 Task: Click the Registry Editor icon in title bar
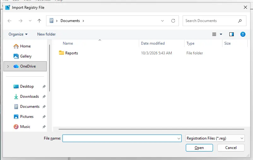(8, 8)
